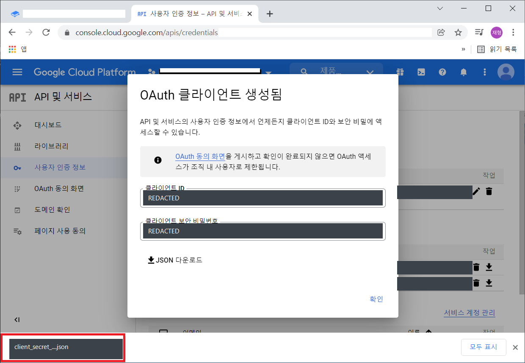This screenshot has width=525, height=363.
Task: Expand the search bar chevron
Action: pyautogui.click(x=370, y=72)
